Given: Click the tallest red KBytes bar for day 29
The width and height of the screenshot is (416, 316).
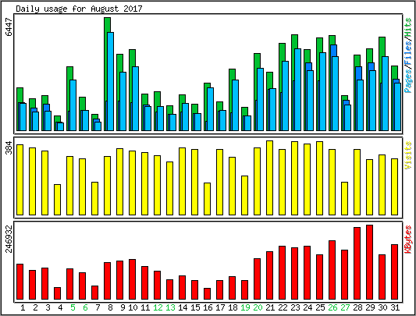Looking at the screenshot, I should [369, 262].
